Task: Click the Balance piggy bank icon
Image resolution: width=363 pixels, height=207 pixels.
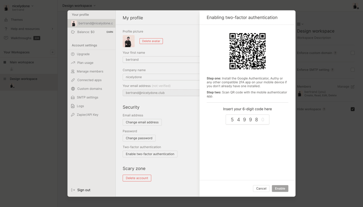Action: click(x=73, y=32)
